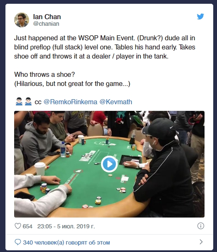Open the @RemkoRinkema mention
This screenshot has height=252, width=217.
coord(71,102)
